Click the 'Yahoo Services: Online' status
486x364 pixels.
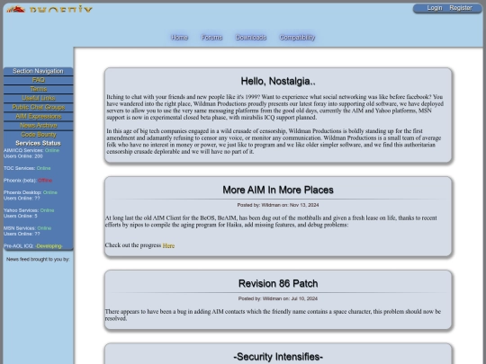[29, 210]
